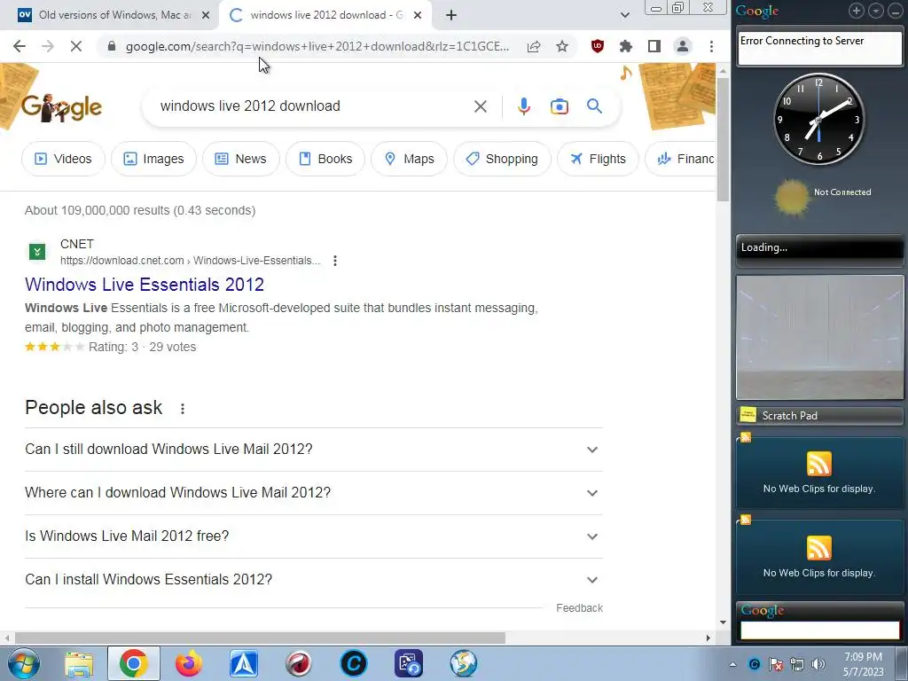Open new Chrome tab

click(451, 15)
